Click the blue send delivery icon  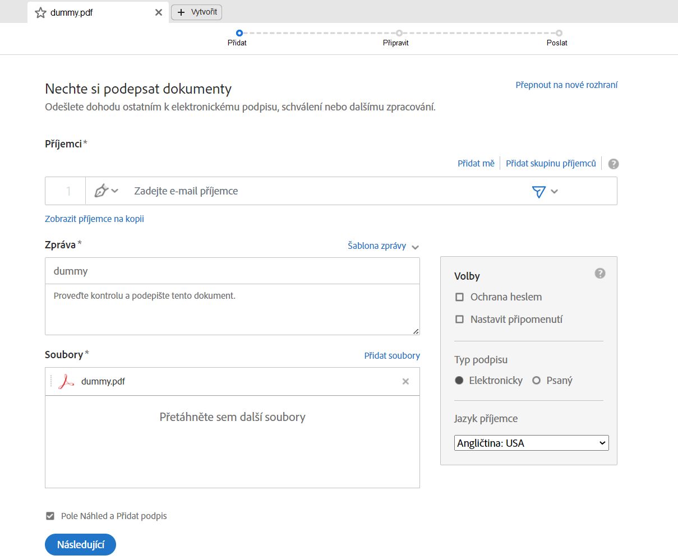click(x=538, y=192)
